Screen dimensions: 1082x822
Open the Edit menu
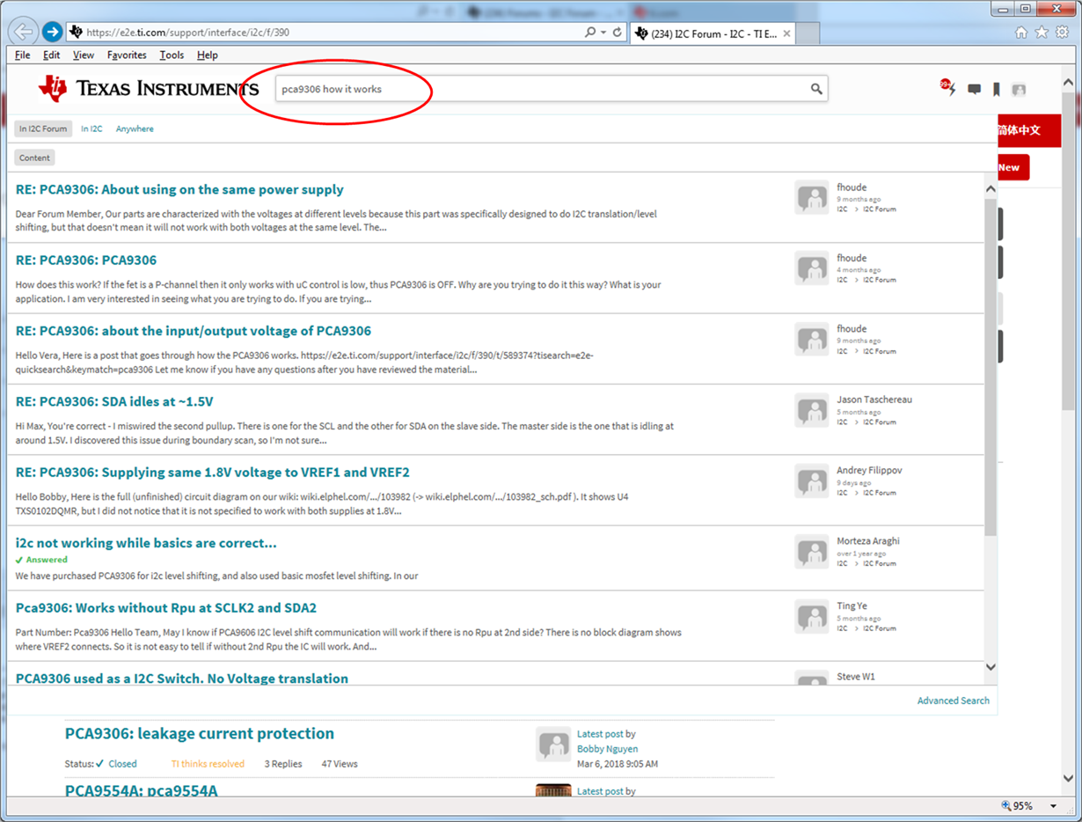point(52,55)
